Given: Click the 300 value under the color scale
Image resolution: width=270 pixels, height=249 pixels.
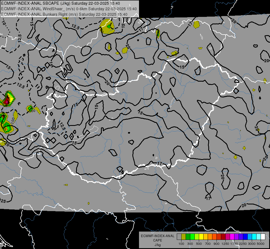Looking at the screenshot, I should pyautogui.click(x=190, y=244).
